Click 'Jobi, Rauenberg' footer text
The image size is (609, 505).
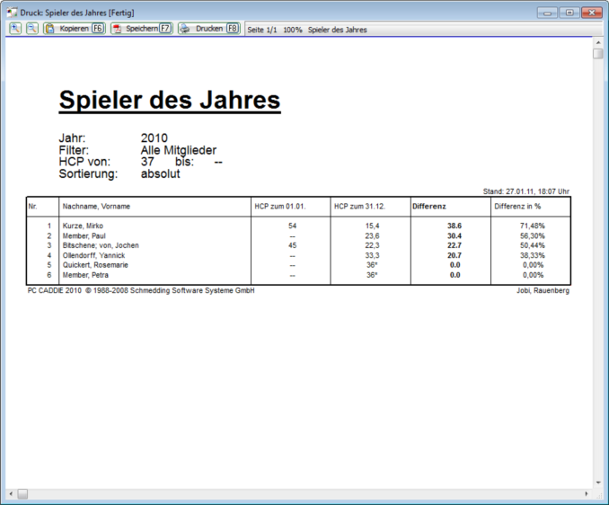[543, 290]
